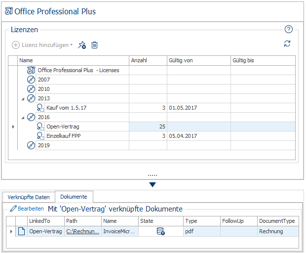306x253 pixels.
Task: Switch to the Dokumente tab
Action: click(74, 197)
